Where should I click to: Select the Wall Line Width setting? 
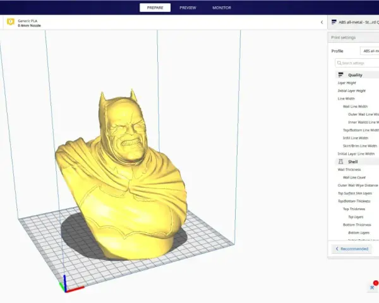pos(355,107)
